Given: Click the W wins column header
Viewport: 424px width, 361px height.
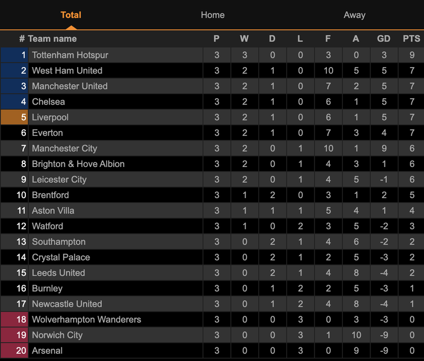Looking at the screenshot, I should click(244, 39).
